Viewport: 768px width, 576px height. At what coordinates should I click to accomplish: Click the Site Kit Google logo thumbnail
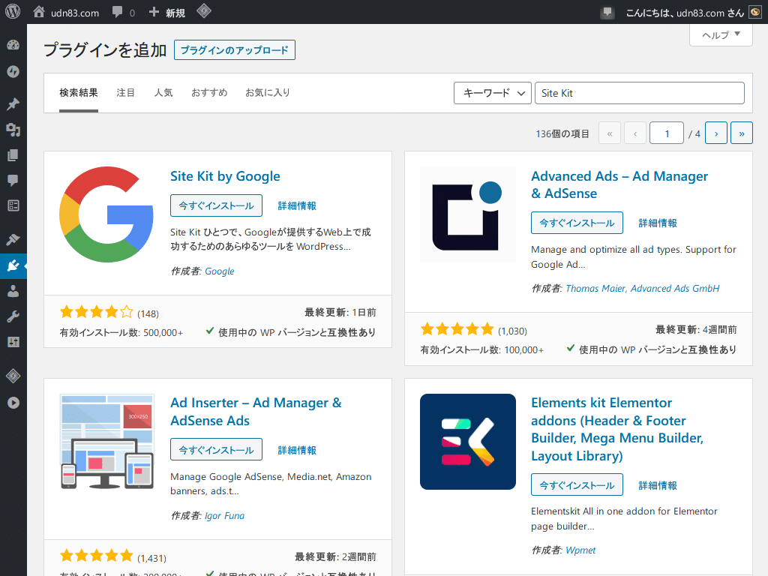point(106,214)
